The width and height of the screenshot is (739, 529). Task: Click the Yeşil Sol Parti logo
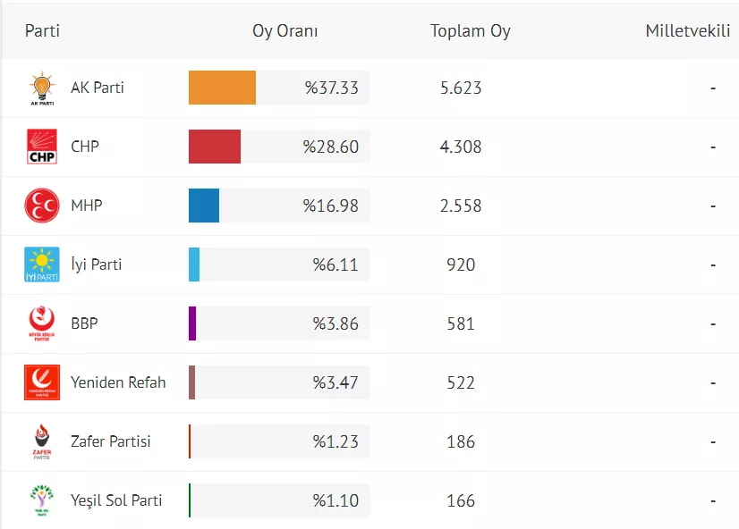pyautogui.click(x=42, y=500)
